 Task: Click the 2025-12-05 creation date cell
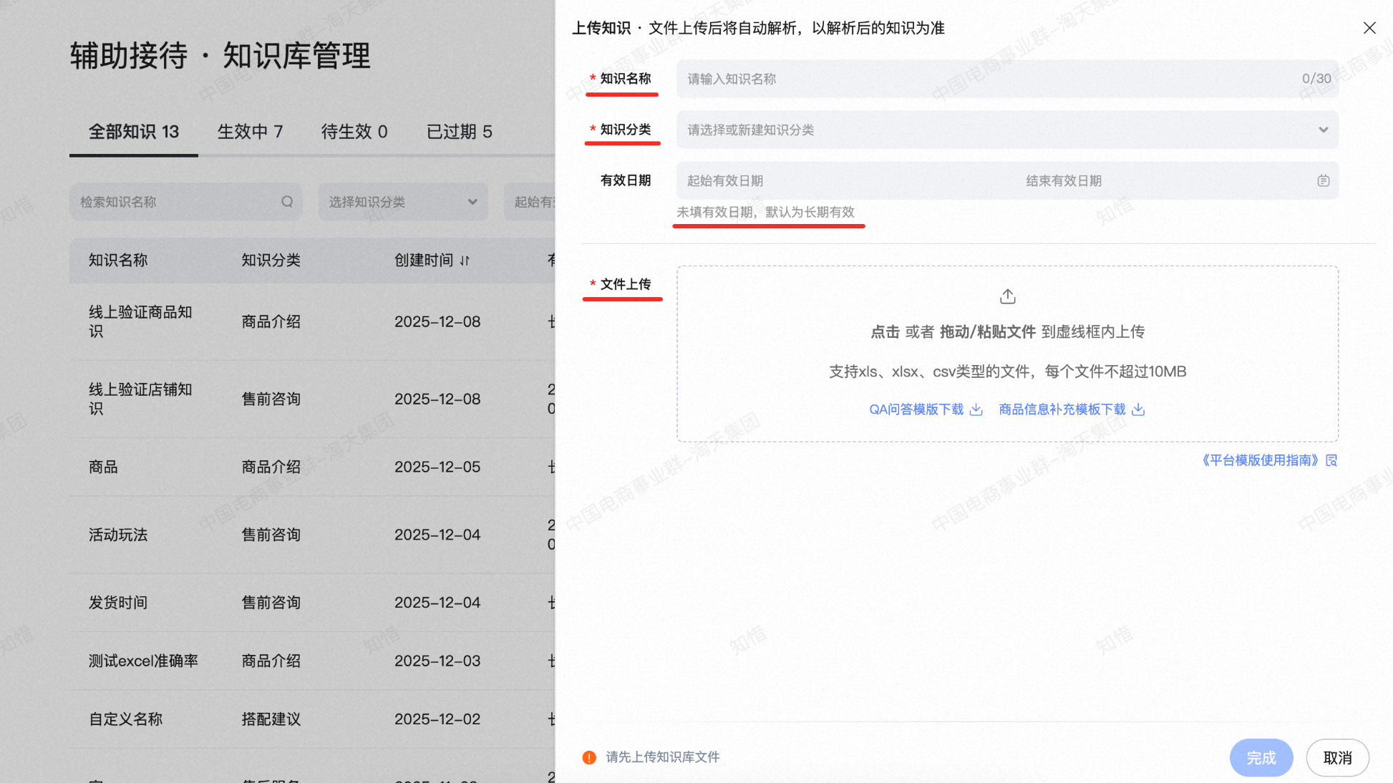[x=437, y=467]
